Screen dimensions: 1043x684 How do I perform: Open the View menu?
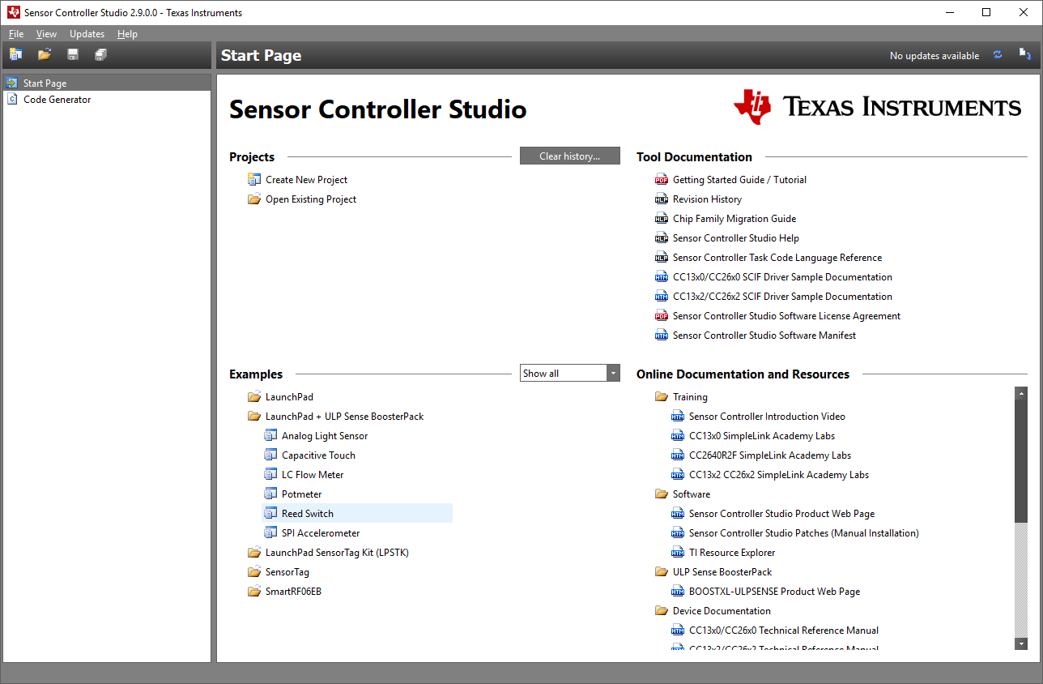tap(46, 34)
